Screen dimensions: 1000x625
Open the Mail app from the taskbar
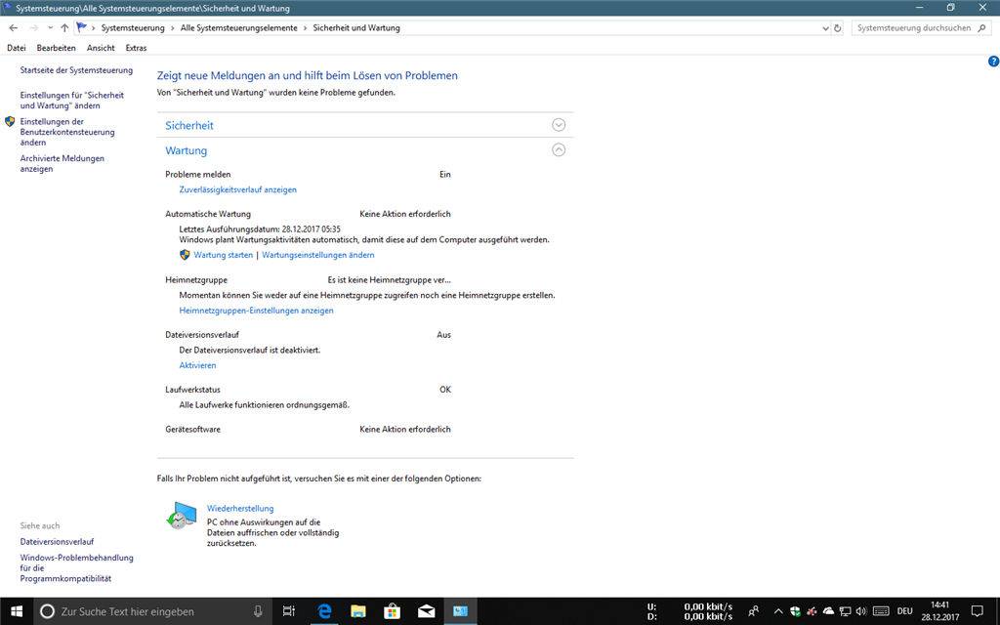[426, 611]
